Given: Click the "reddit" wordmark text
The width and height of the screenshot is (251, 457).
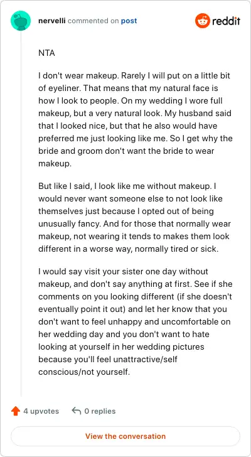Looking at the screenshot, I should tap(227, 21).
